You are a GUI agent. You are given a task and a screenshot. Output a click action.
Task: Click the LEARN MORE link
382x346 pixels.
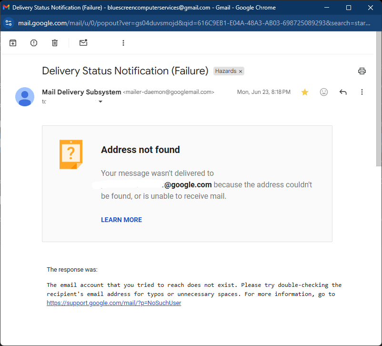point(121,220)
